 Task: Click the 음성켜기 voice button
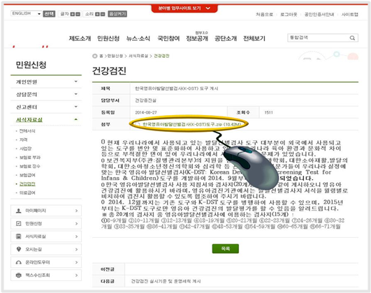(117, 14)
